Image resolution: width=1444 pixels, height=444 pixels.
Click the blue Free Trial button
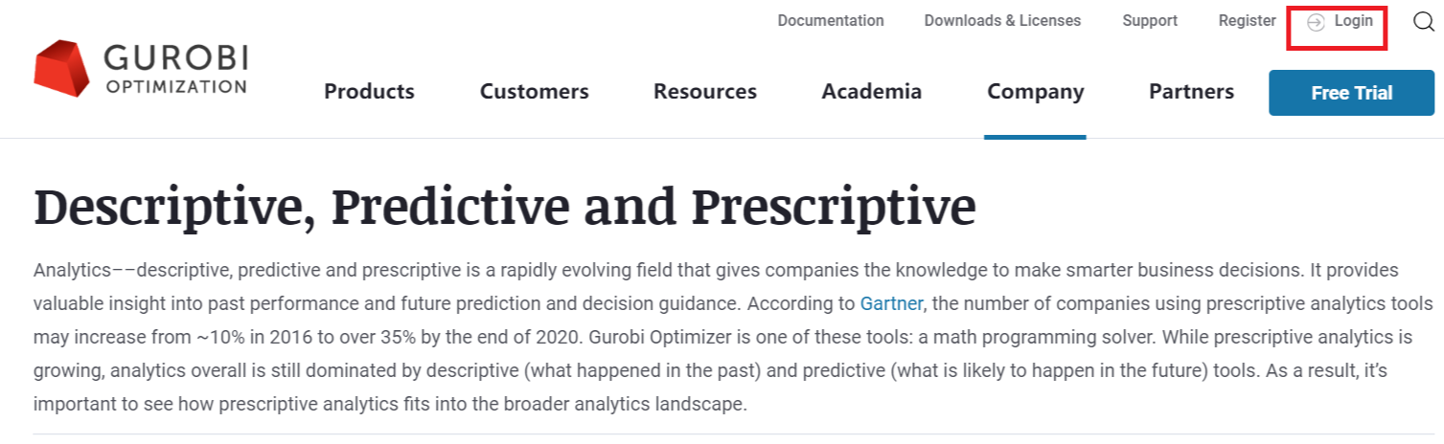(1352, 93)
